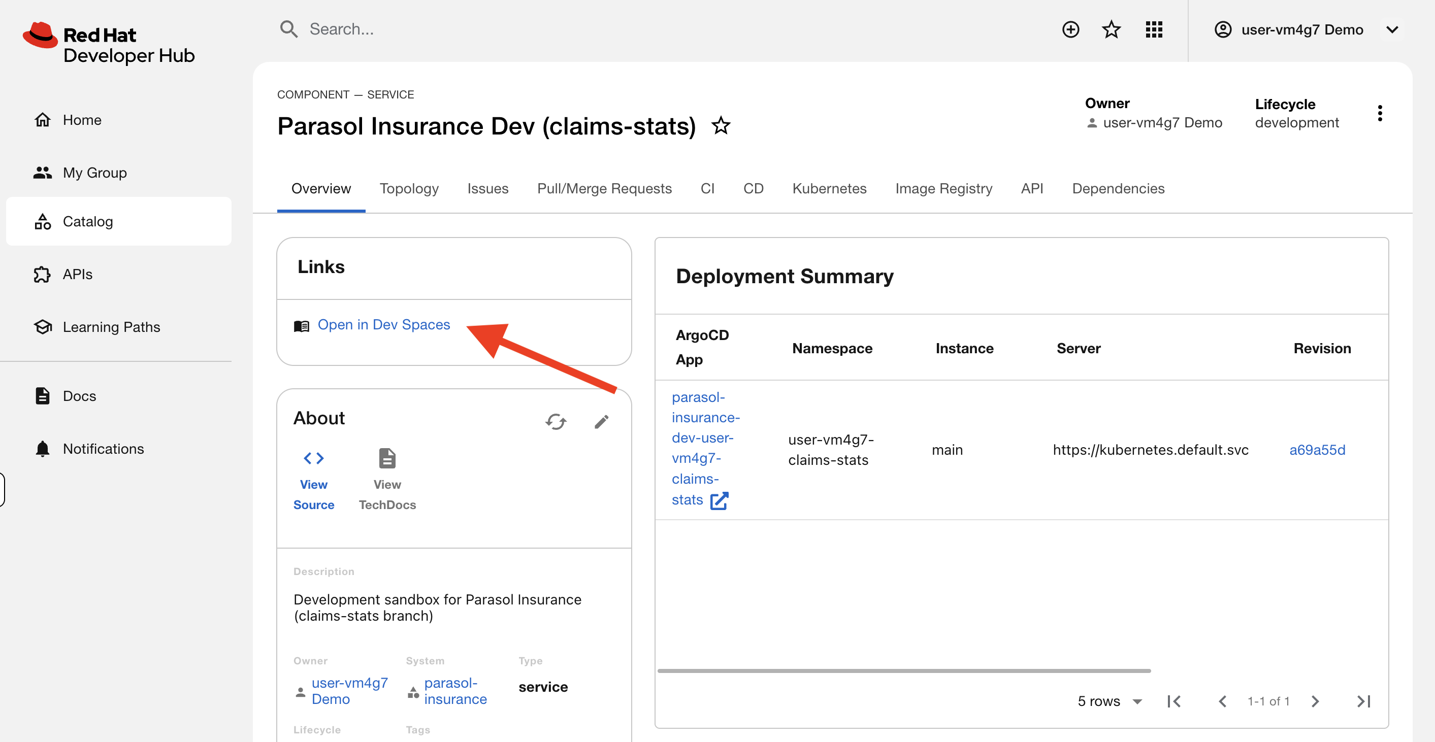Open Notifications in the sidebar

(x=119, y=449)
